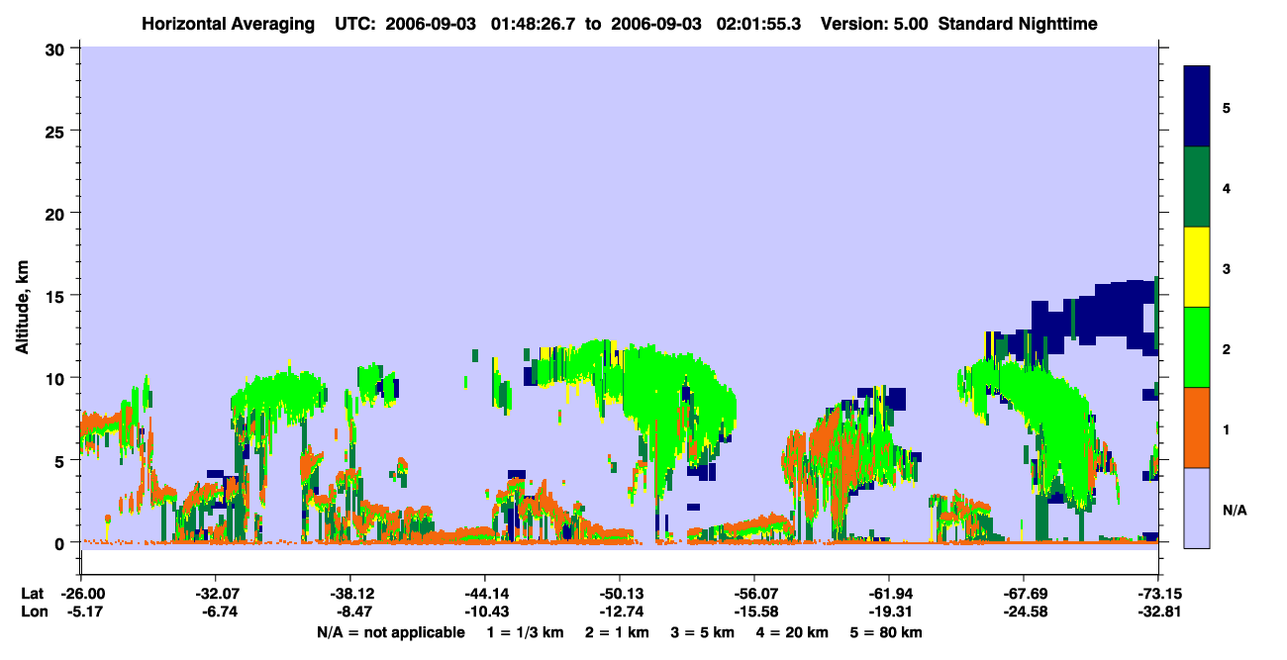
Task: Click the y-axis tick label 25
Action: click(56, 131)
